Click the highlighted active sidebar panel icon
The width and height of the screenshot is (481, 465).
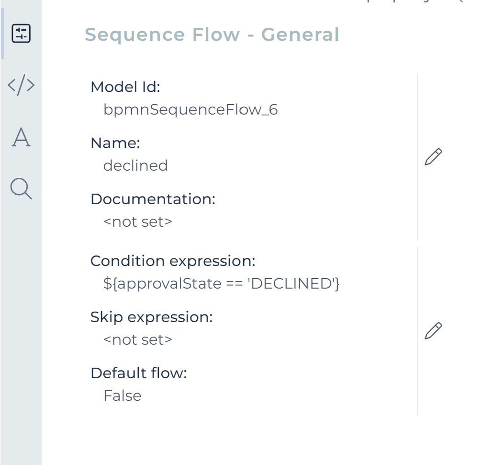(x=20, y=34)
